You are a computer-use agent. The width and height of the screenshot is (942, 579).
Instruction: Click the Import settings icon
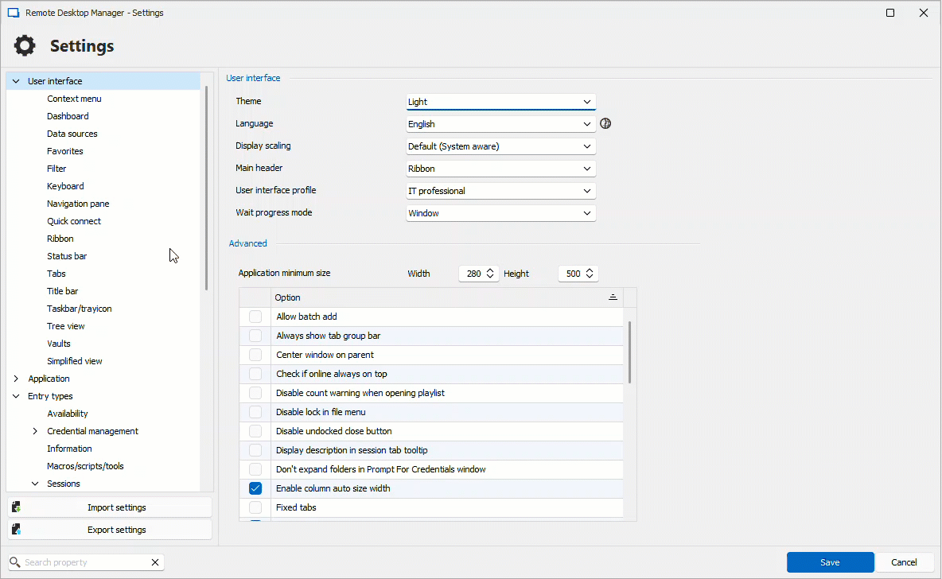[x=17, y=507]
